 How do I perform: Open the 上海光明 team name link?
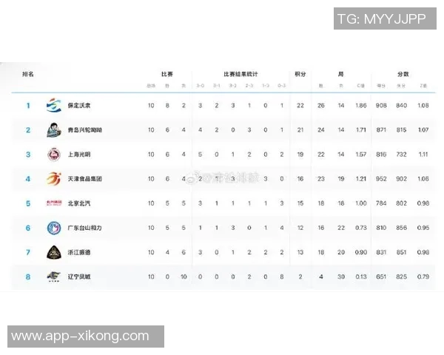[79, 154]
